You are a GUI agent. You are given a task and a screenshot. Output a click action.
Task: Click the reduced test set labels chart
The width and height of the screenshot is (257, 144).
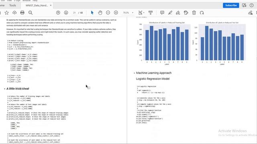(x=219, y=43)
